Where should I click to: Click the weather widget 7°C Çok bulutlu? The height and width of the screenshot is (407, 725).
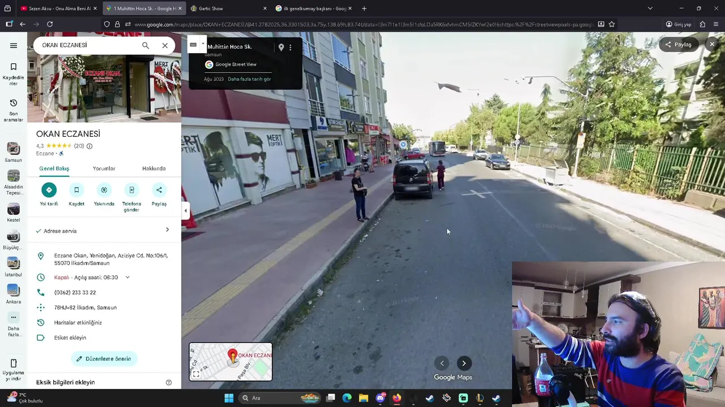click(25, 398)
